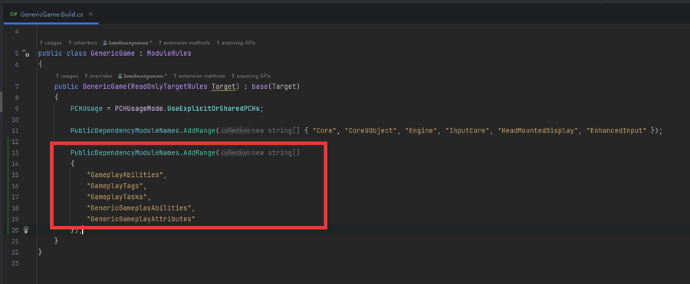Screen dimensions: 690x284
Task: Click the collection: parameter hint on line 13
Action: pyautogui.click(x=235, y=153)
